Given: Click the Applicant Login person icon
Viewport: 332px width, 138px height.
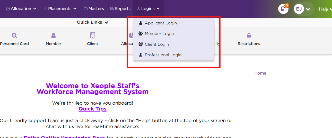Looking at the screenshot, I should pos(141,23).
